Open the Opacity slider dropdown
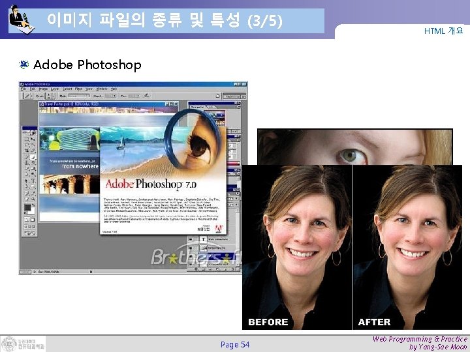 click(x=114, y=96)
